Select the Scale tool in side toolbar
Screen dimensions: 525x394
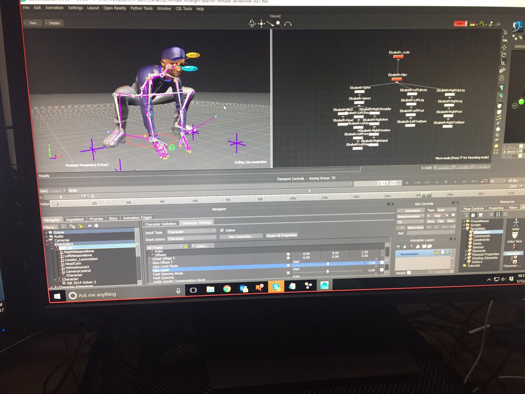503,63
